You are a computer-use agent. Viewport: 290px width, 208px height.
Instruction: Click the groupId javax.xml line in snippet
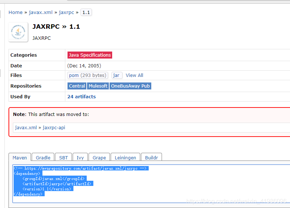[53, 179]
